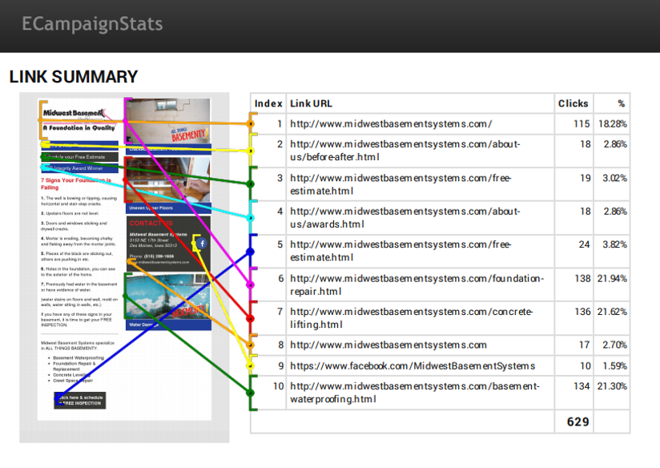Screen dimensions: 660x468
Task: Select the 1.59% value
Action: coord(615,366)
